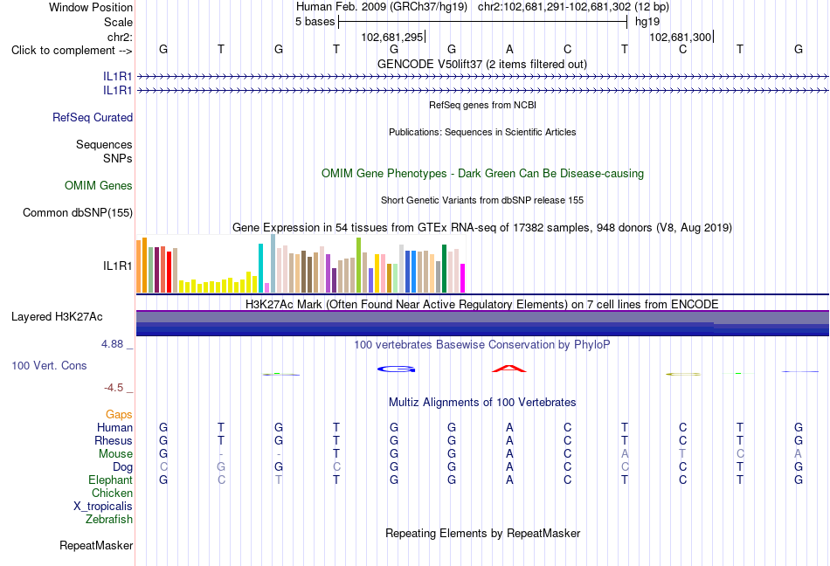Click the '5 bases' scale text
The width and height of the screenshot is (830, 566).
click(315, 22)
